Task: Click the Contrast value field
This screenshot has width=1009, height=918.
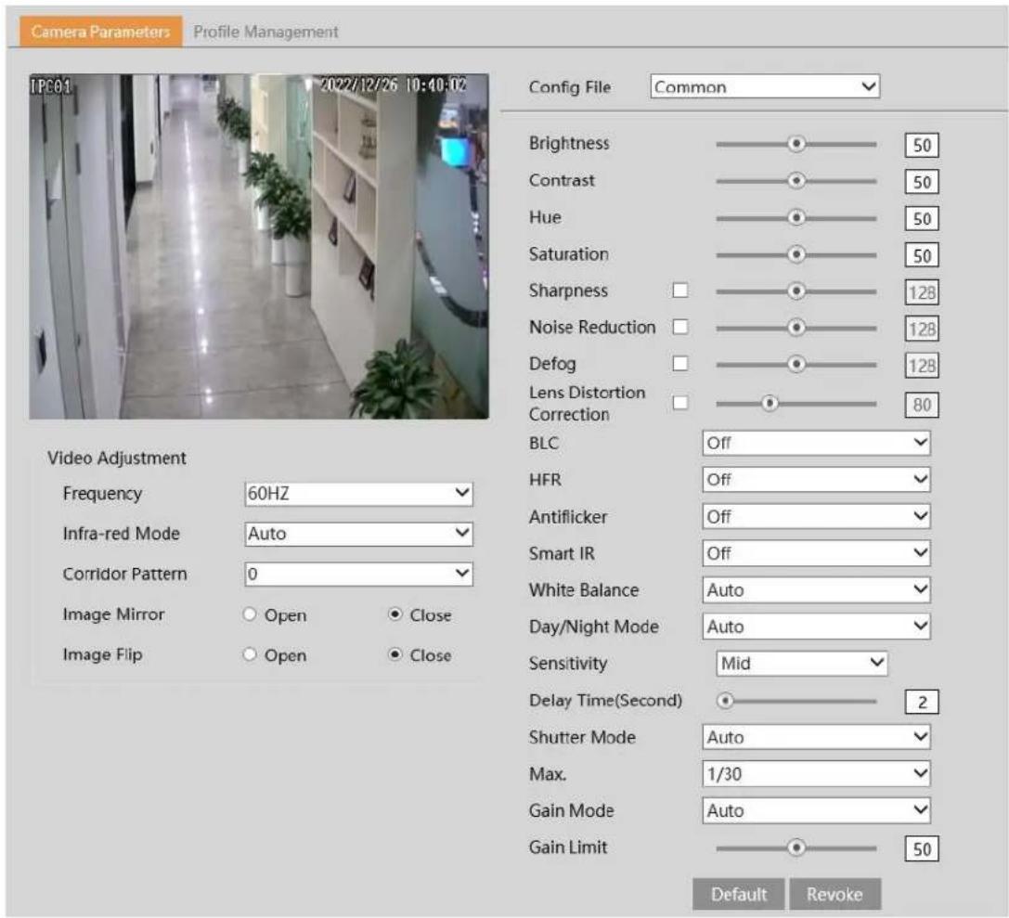Action: [x=922, y=182]
